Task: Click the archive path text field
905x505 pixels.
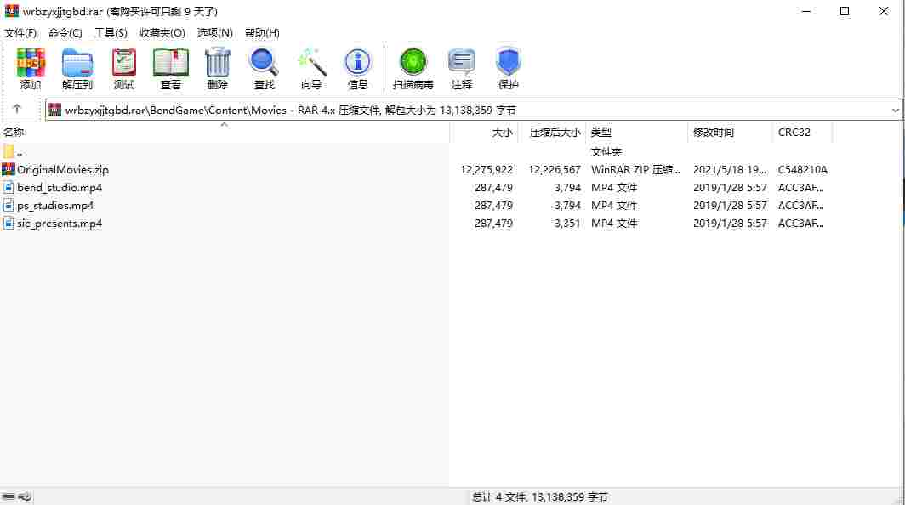Action: 473,110
